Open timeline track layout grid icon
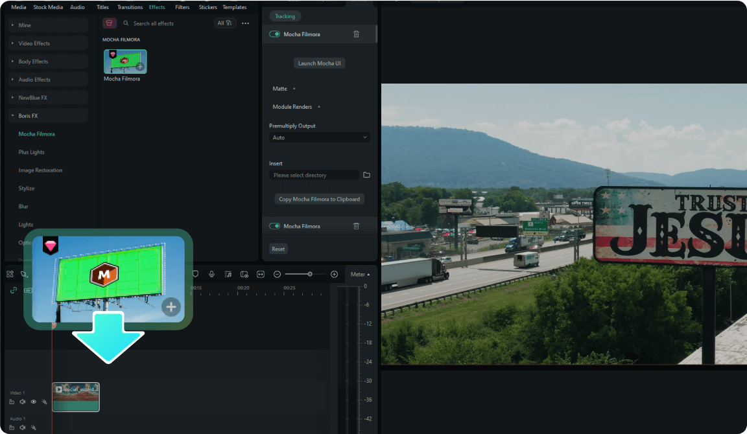 [x=10, y=274]
